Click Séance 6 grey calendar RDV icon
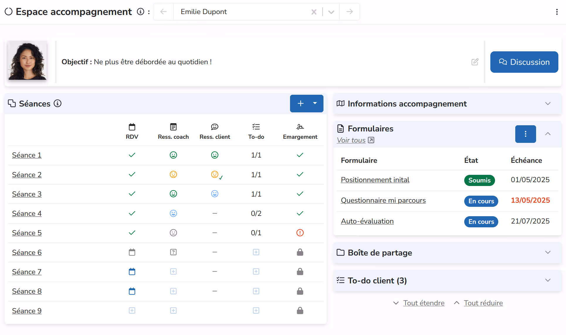Viewport: 566px width, 335px height. pyautogui.click(x=132, y=252)
